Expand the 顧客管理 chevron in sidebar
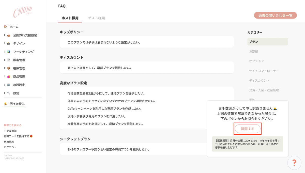 click(5, 60)
